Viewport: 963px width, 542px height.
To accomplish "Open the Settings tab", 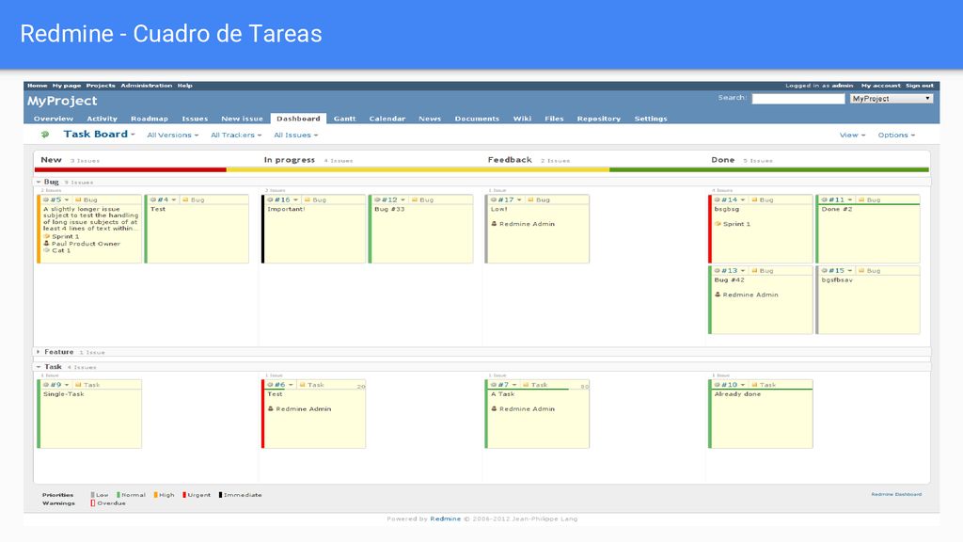I will (x=651, y=119).
